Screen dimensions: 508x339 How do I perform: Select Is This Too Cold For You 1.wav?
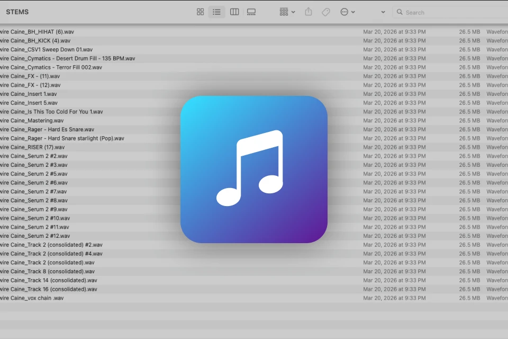tap(51, 112)
